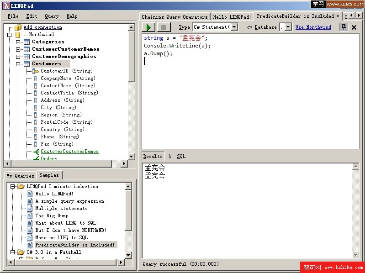Image resolution: width=365 pixels, height=273 pixels.
Task: Click the Customers table icon
Action: (27, 64)
